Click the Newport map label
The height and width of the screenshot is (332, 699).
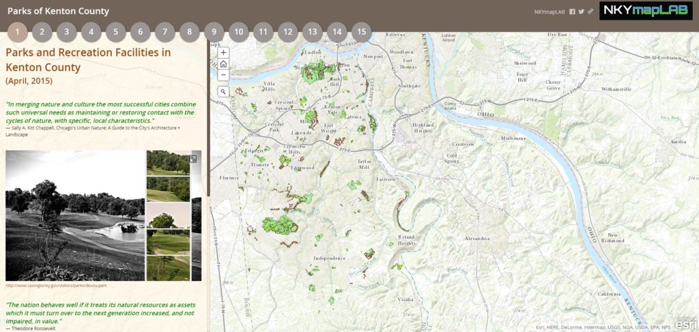(x=373, y=57)
